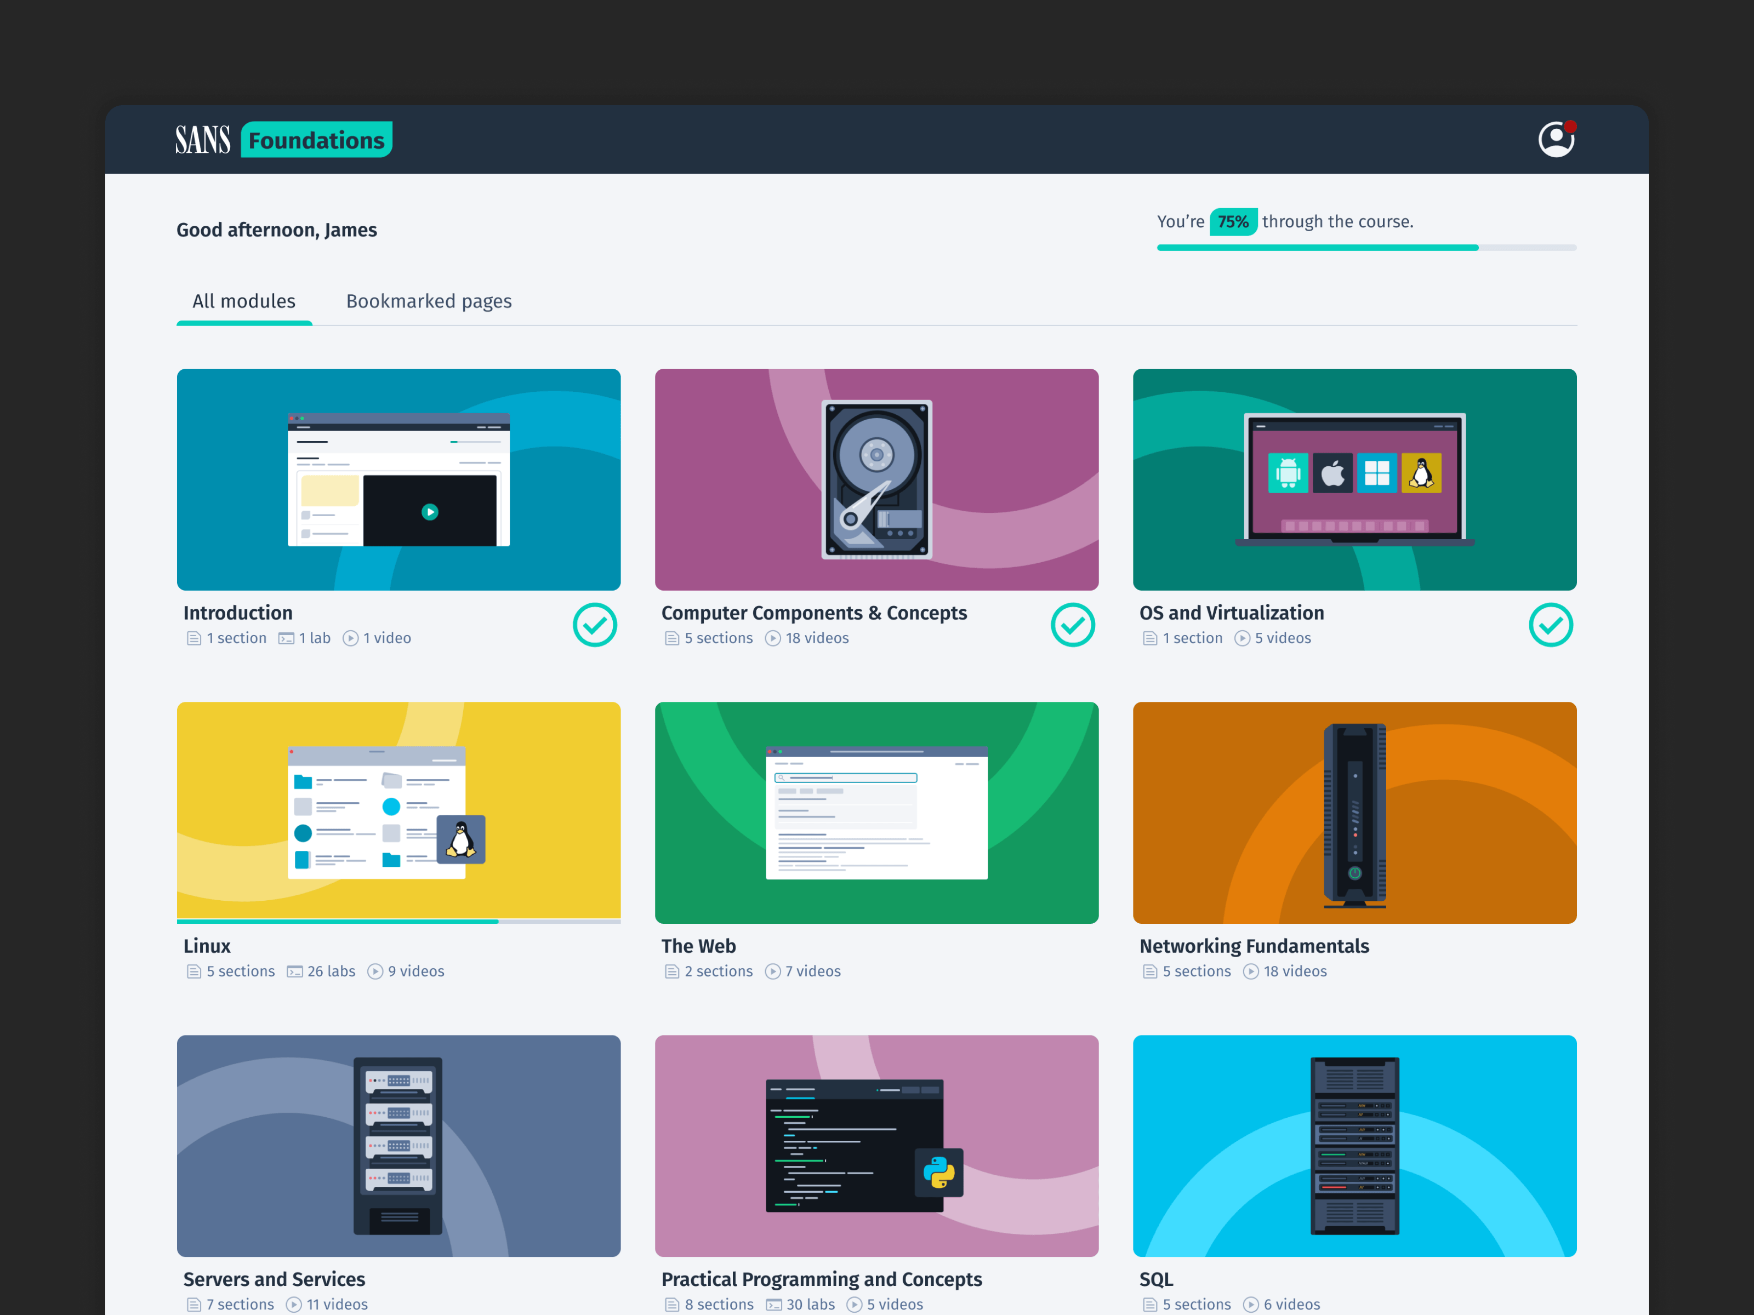
Task: Click '18 videos' under Networking Fundamentals
Action: [x=1295, y=971]
